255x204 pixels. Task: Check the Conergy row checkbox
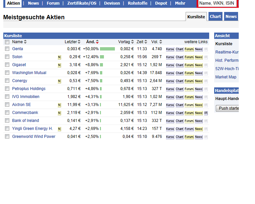(x=7, y=81)
